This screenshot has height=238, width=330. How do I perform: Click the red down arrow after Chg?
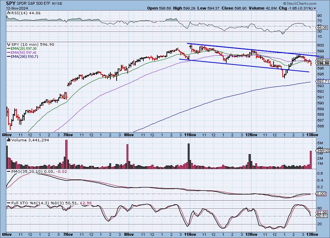click(x=315, y=8)
